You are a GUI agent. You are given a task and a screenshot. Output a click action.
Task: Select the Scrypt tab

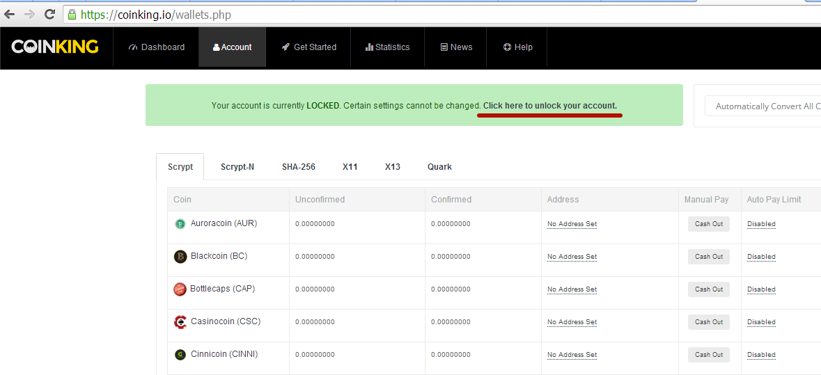[x=180, y=167]
